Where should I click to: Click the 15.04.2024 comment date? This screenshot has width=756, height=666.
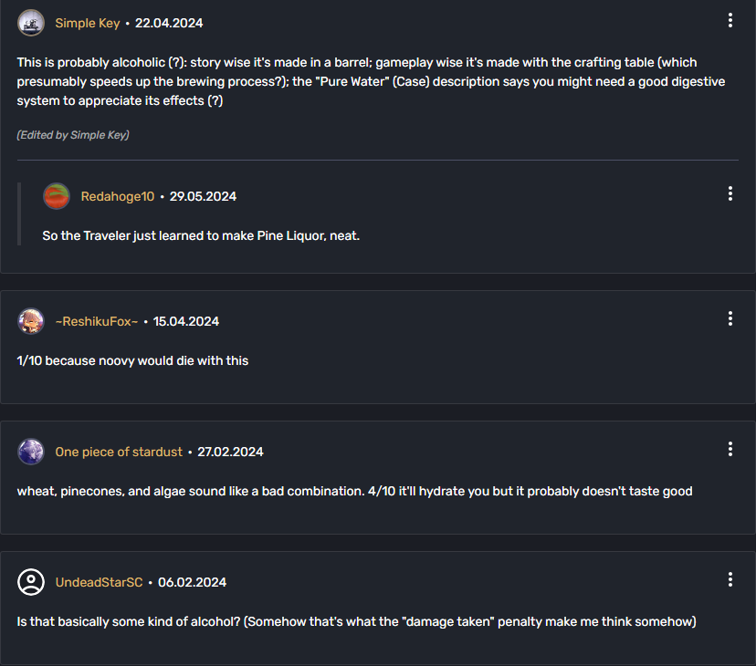point(186,321)
